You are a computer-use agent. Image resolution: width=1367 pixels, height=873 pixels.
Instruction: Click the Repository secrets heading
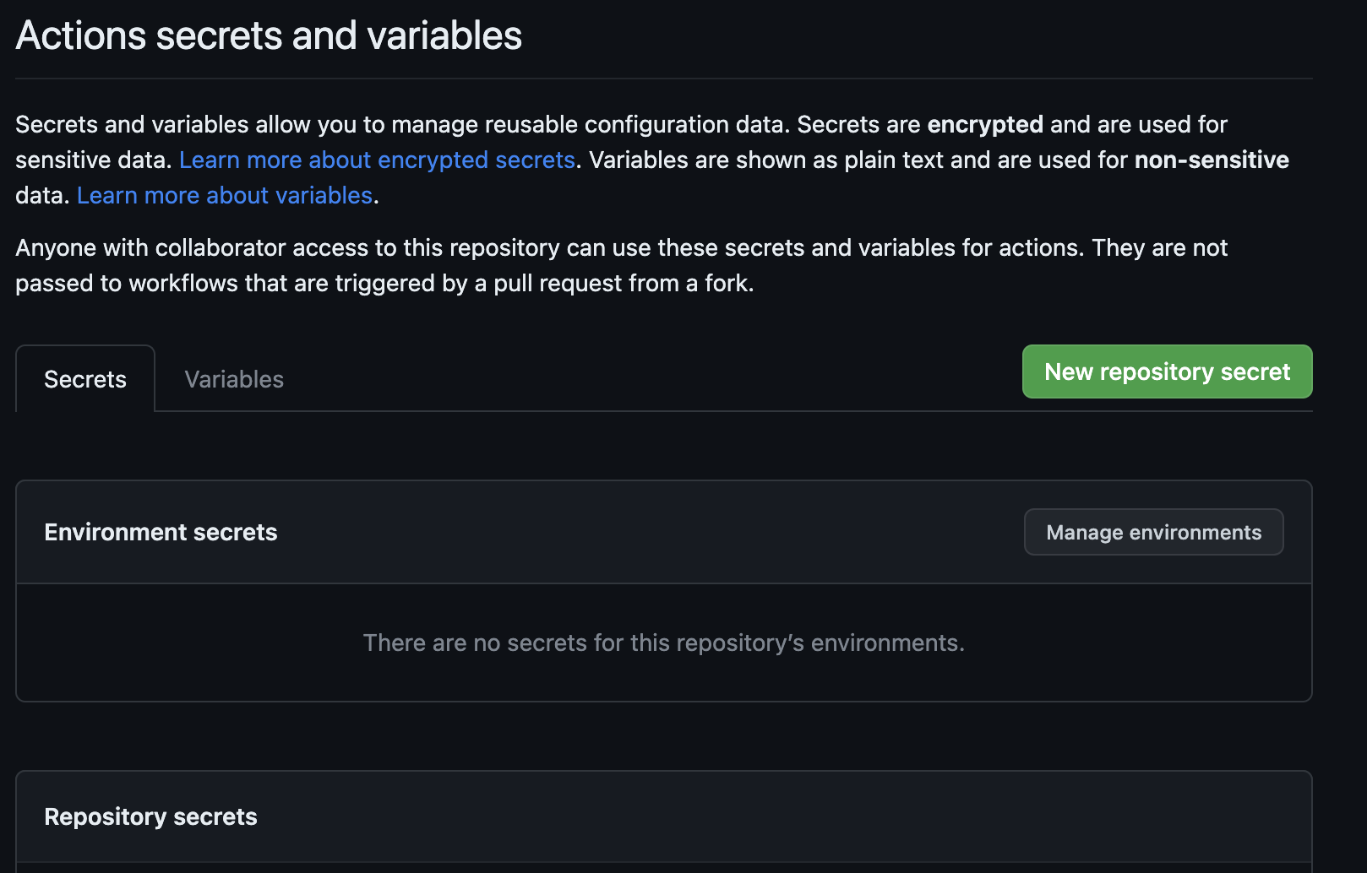(150, 816)
